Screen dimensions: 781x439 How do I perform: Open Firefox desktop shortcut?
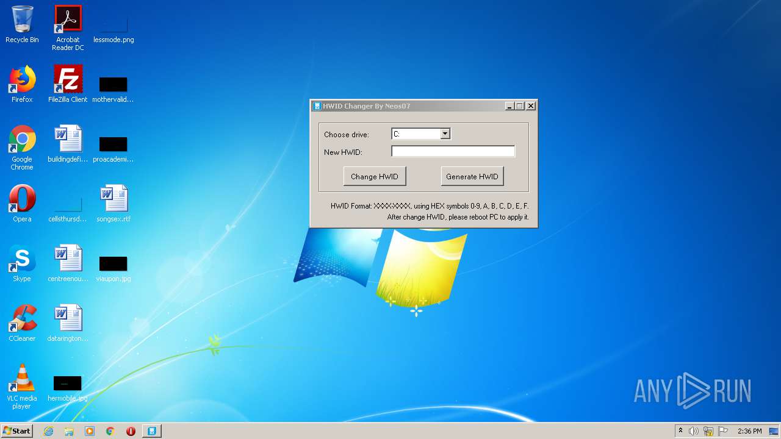coord(22,84)
